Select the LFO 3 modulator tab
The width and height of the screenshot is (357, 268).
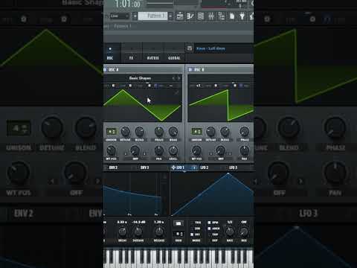233,167
